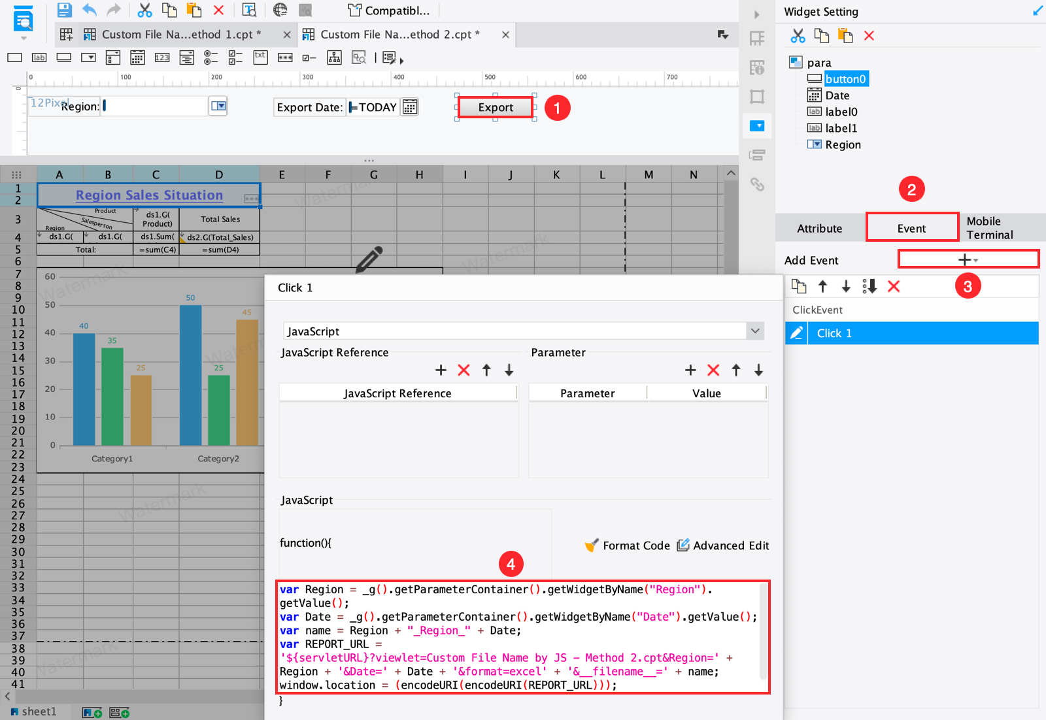
Task: Switch to the Event tab
Action: point(911,228)
